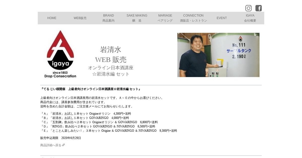302x158 pixels.
Task: Click the brewer with thermal tank photo
Action: click(x=218, y=55)
